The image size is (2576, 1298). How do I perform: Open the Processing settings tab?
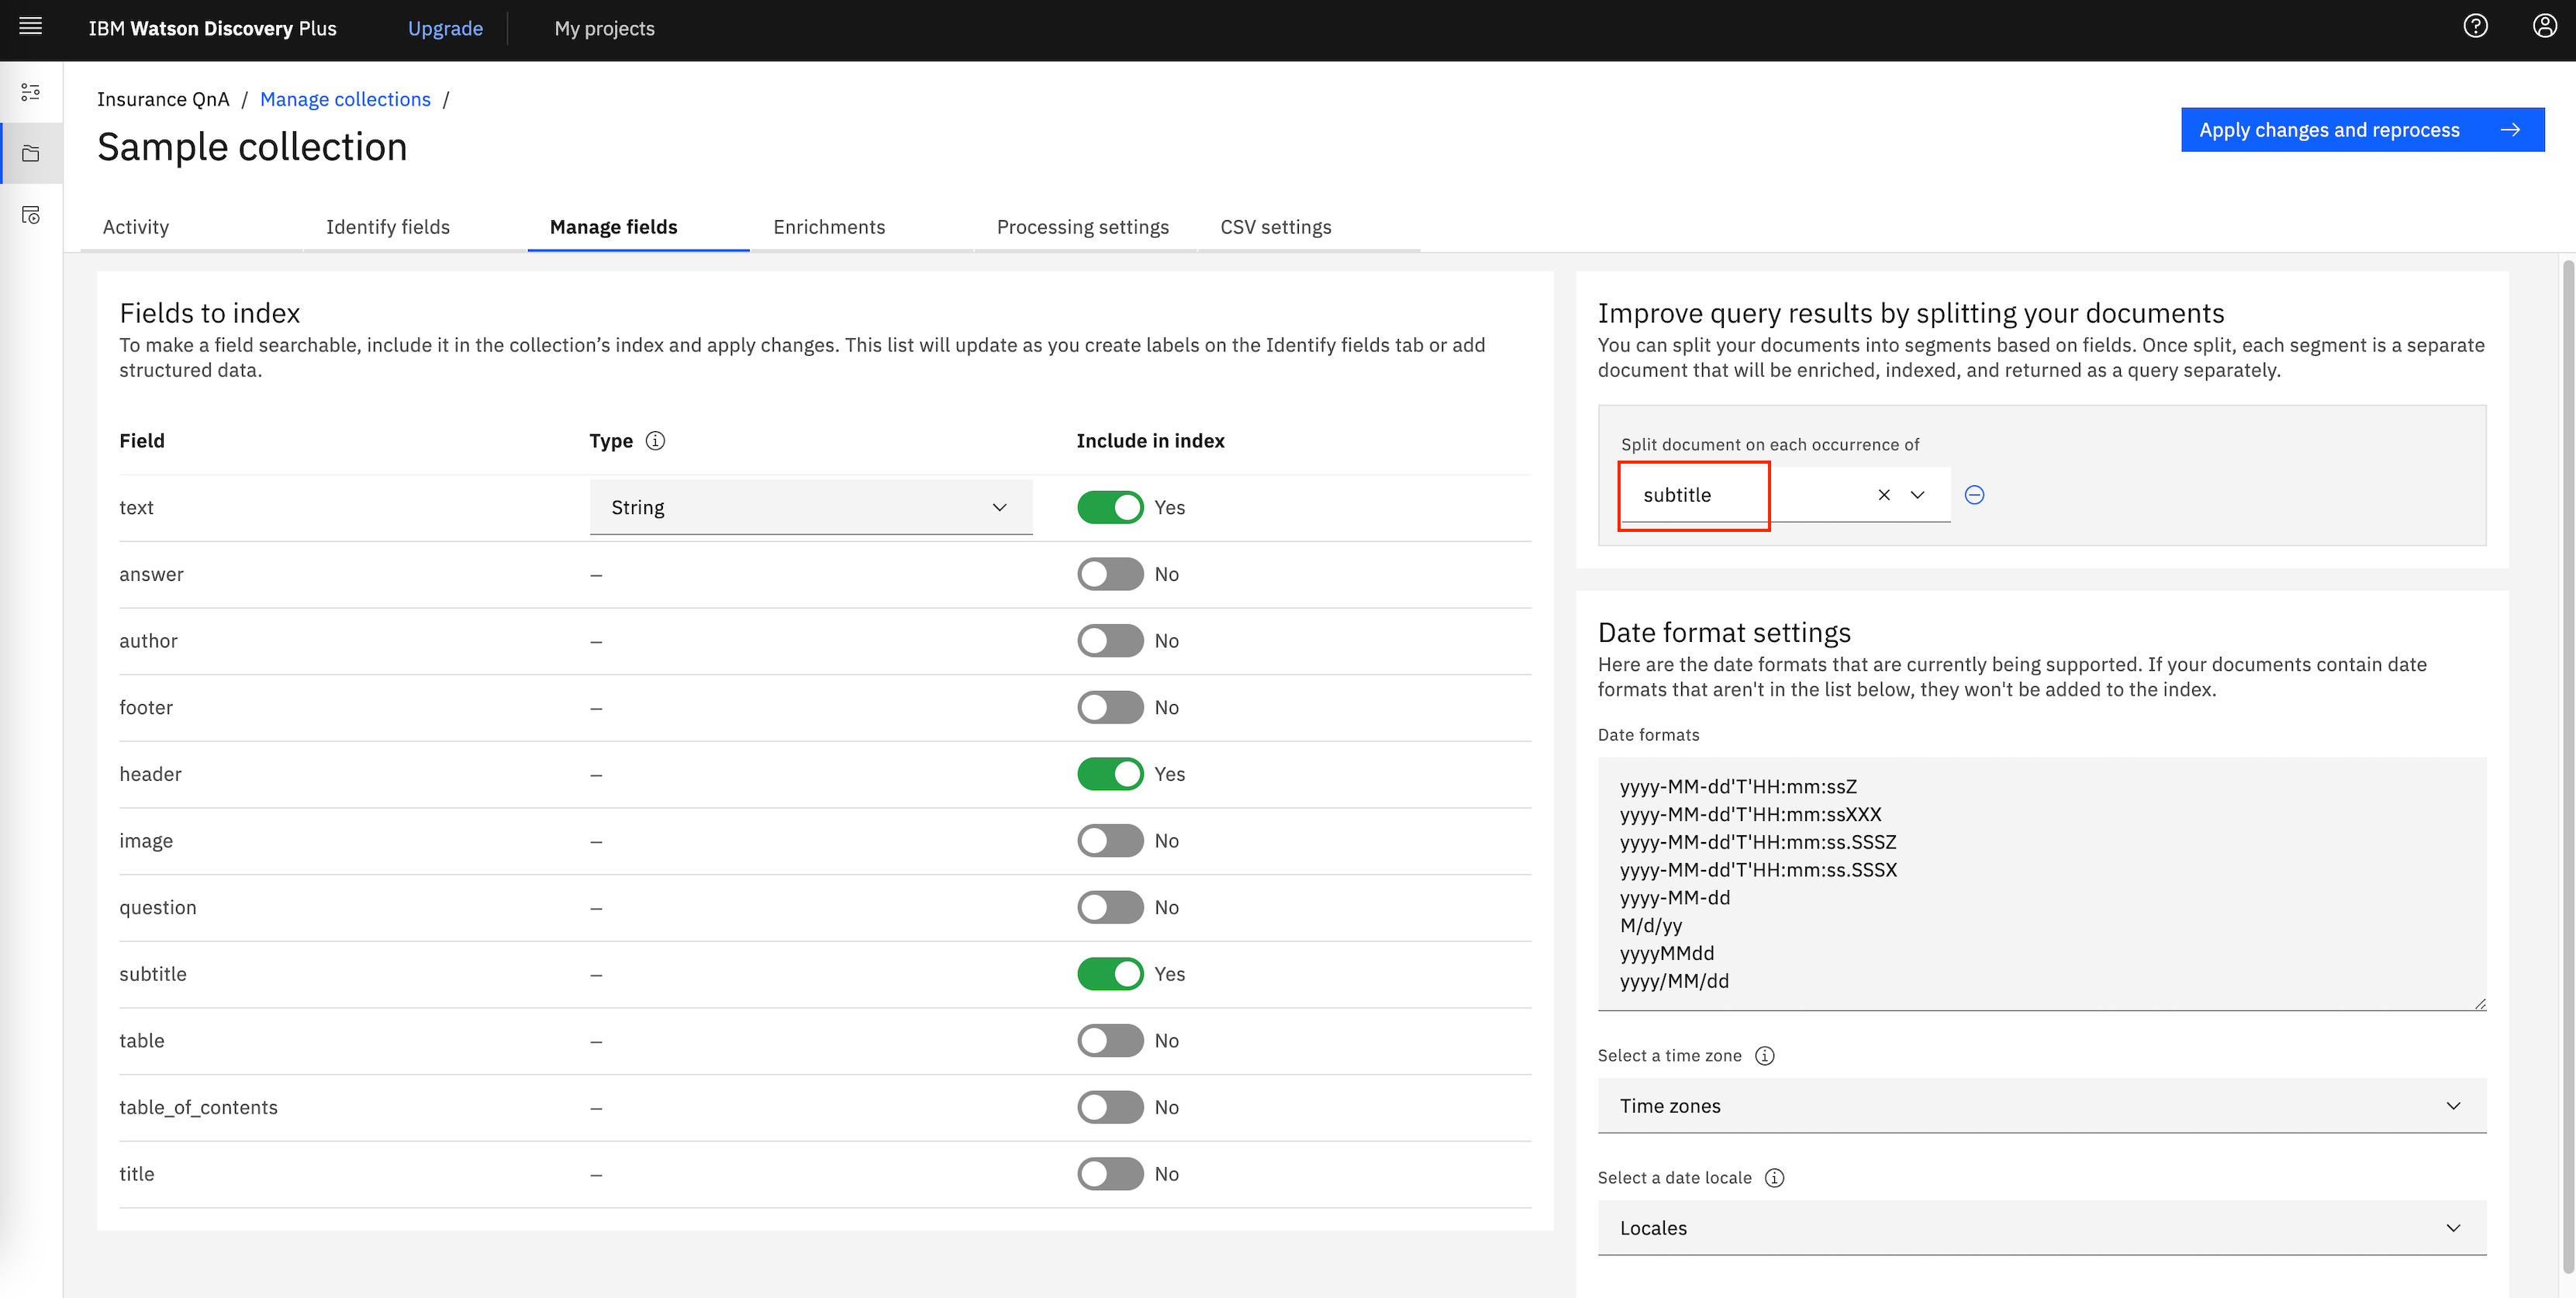pyautogui.click(x=1082, y=227)
